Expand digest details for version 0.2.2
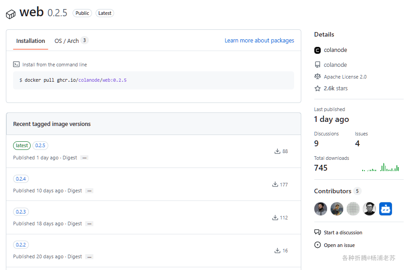Image resolution: width=405 pixels, height=270 pixels. point(89,257)
